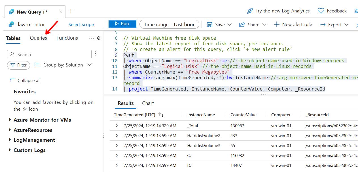Click the New alert rule plus icon
This screenshot has height=172, width=358.
276,25
